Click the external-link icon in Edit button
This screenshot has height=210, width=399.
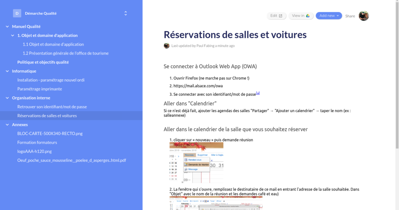281,16
